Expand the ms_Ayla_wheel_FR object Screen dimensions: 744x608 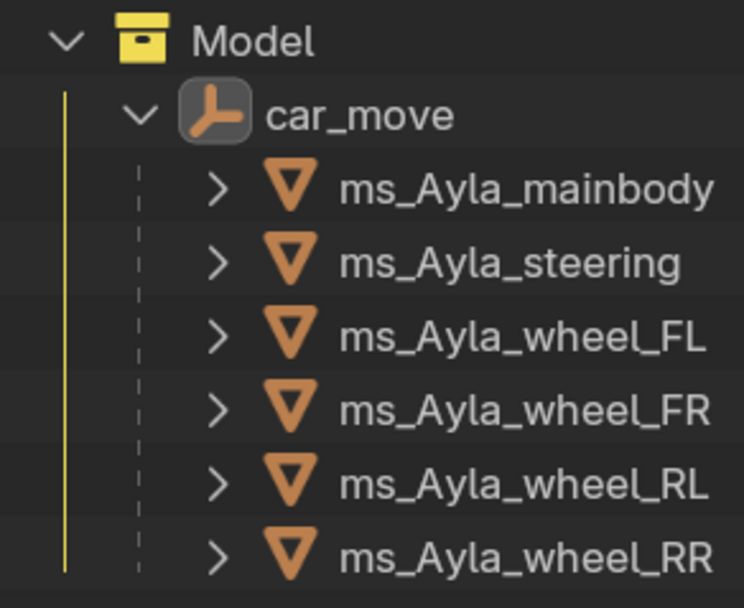coord(218,411)
